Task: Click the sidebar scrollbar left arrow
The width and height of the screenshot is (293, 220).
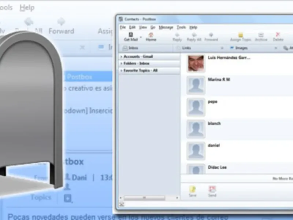Action: coord(120,198)
